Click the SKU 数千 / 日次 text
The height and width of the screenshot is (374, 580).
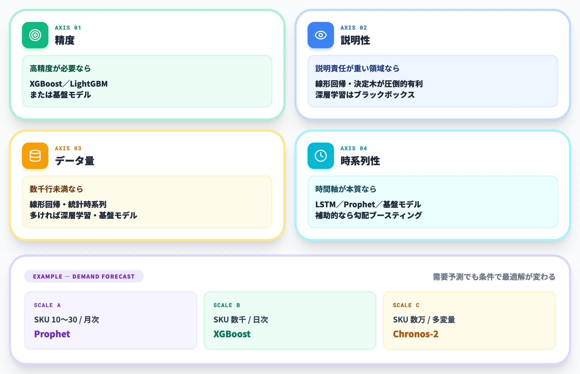pyautogui.click(x=241, y=320)
